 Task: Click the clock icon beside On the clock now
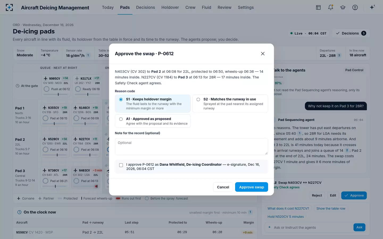[x=19, y=212]
